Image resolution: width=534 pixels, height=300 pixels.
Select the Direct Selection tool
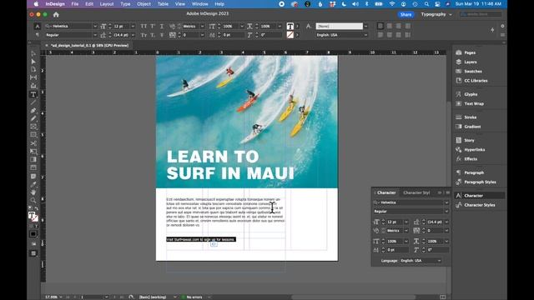click(33, 62)
